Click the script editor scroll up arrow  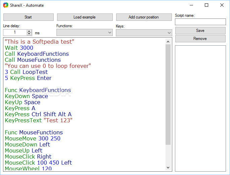pyautogui.click(x=168, y=42)
